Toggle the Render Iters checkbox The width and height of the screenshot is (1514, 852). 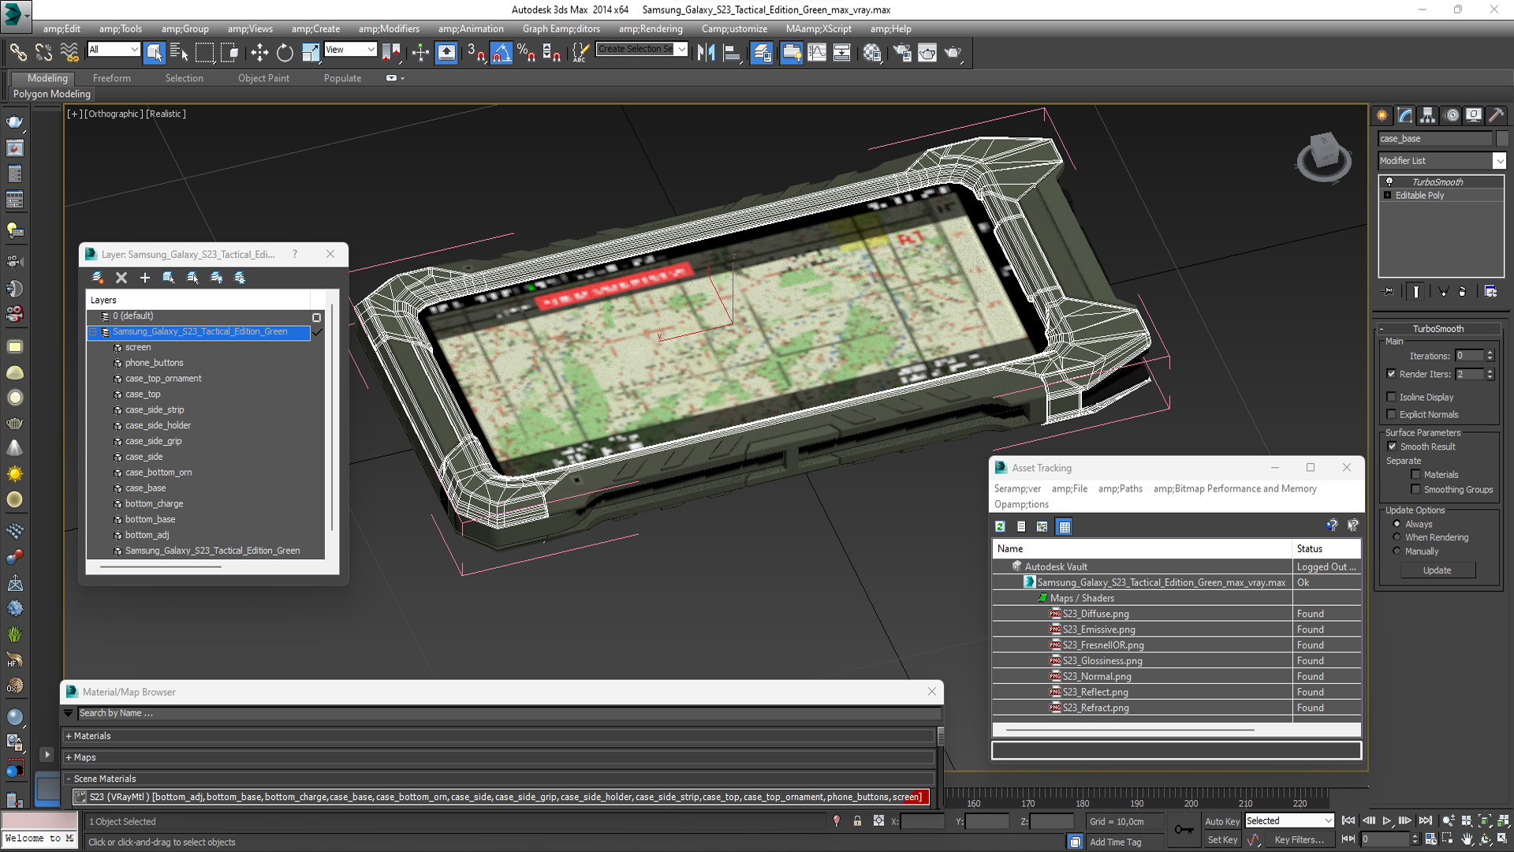[1392, 374]
